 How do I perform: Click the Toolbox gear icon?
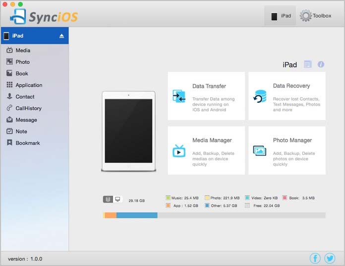pyautogui.click(x=306, y=16)
